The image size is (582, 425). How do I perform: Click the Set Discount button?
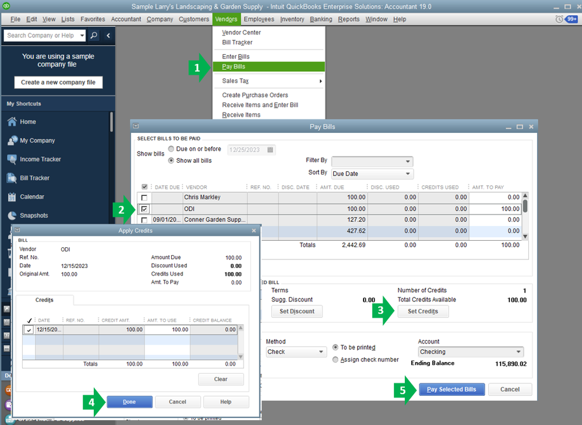[297, 311]
